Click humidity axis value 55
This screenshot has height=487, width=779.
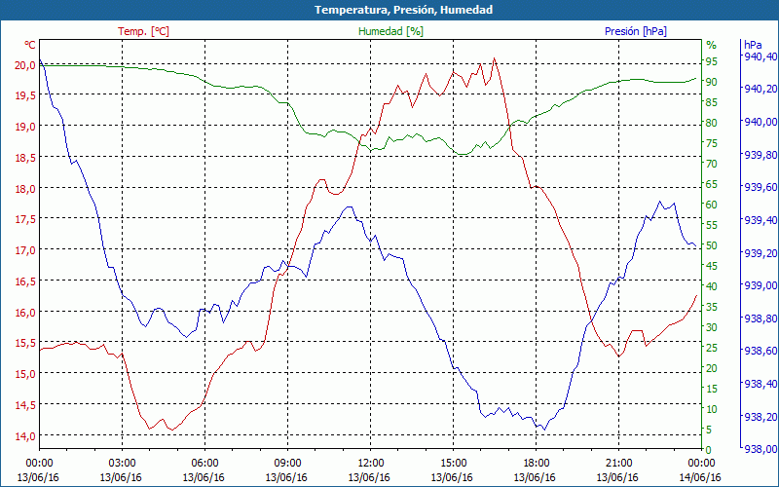coord(712,225)
